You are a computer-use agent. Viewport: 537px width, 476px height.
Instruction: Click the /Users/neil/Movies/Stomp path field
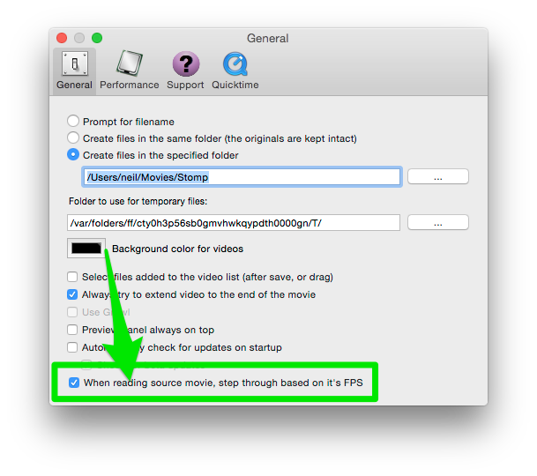(242, 177)
